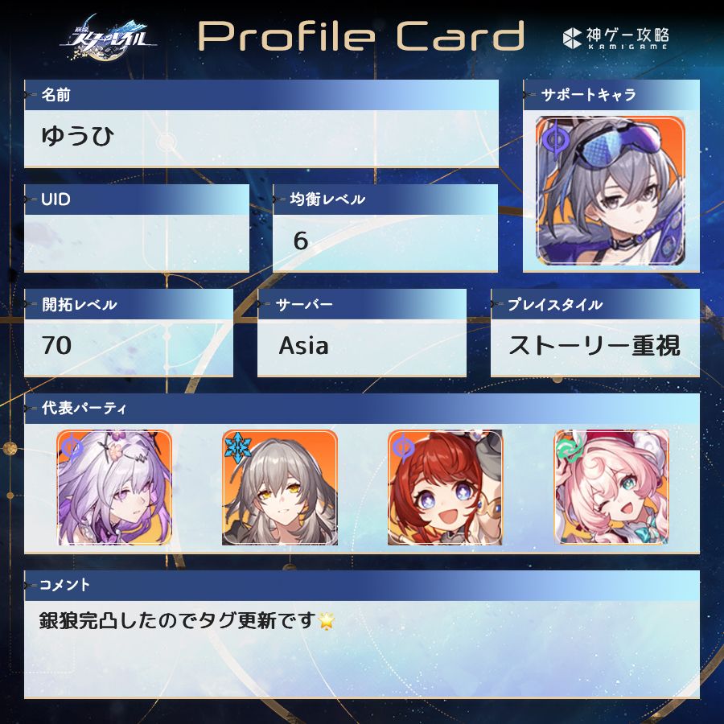The height and width of the screenshot is (724, 724).
Task: Open the プレイスタイル field ストーリー重視
Action: pos(595,348)
